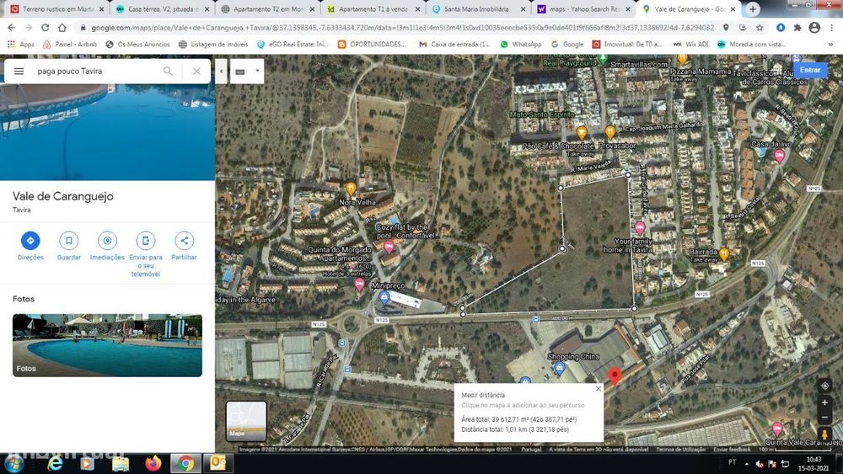
Task: Open the WhatsApp bookmark
Action: tap(520, 45)
